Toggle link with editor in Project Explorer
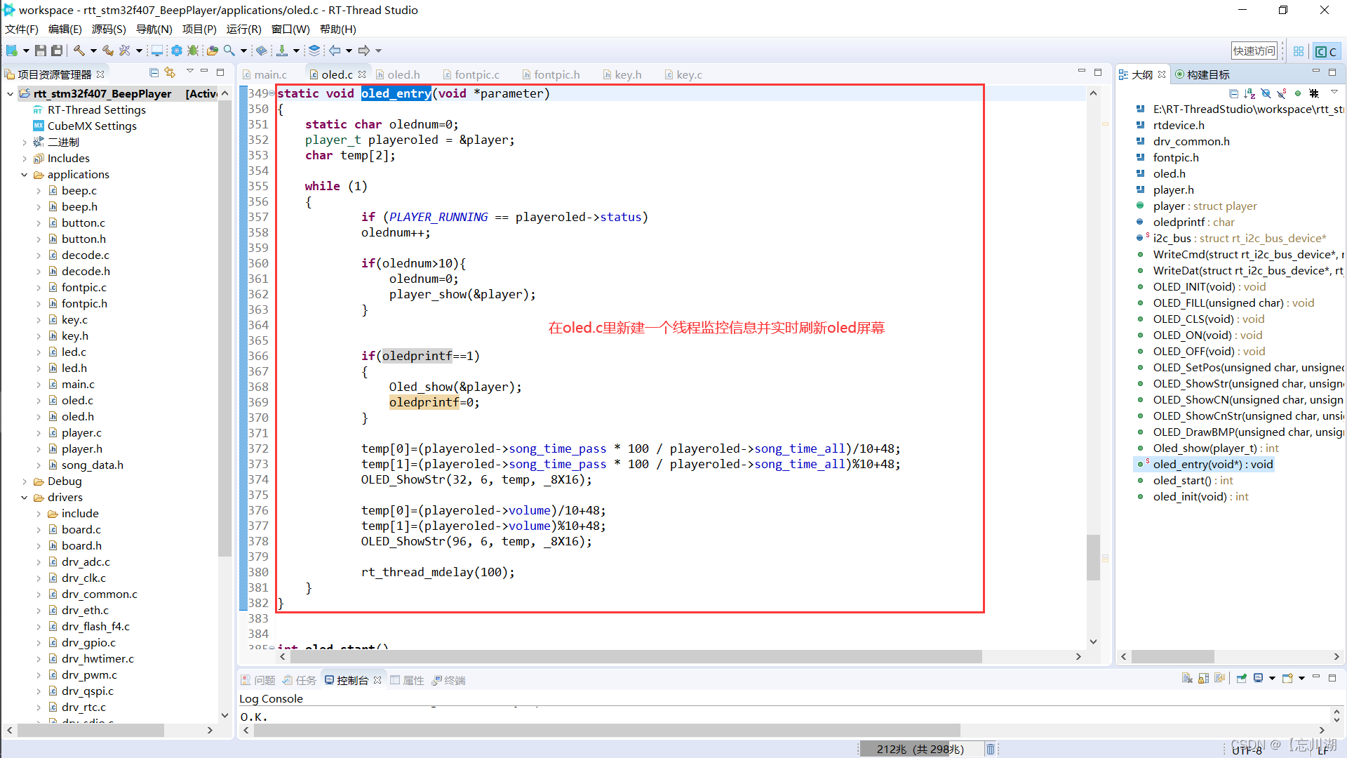 tap(170, 73)
